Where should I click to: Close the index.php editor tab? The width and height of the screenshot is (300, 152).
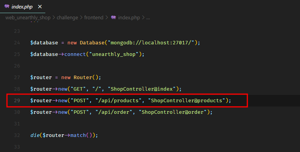pyautogui.click(x=40, y=7)
